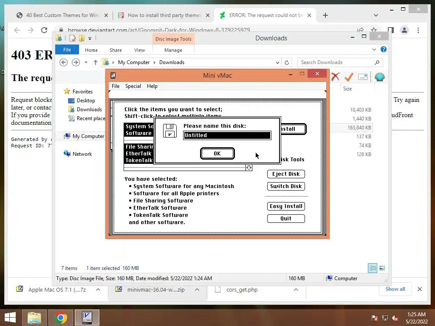Open a new Chrome tab

(325, 16)
